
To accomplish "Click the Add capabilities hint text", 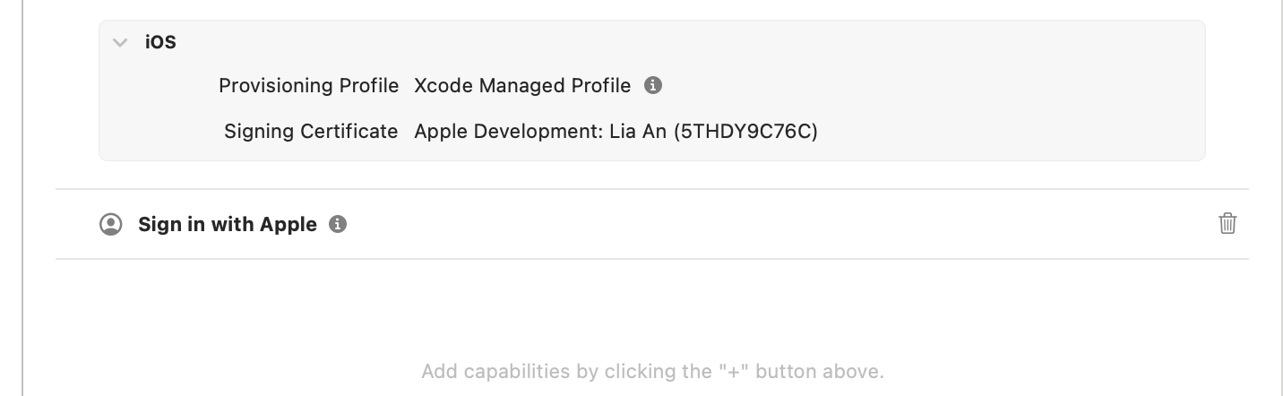I will (652, 371).
